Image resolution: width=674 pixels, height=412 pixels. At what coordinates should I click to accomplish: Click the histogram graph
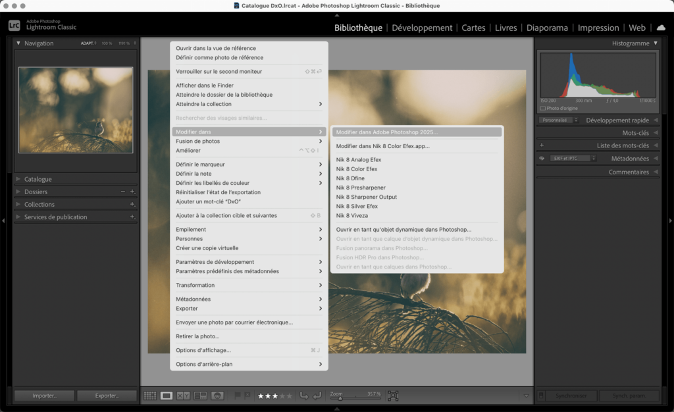(598, 75)
